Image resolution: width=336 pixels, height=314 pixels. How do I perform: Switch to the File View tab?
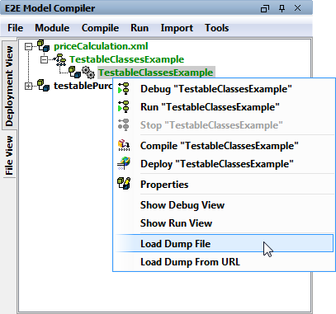tap(9, 155)
